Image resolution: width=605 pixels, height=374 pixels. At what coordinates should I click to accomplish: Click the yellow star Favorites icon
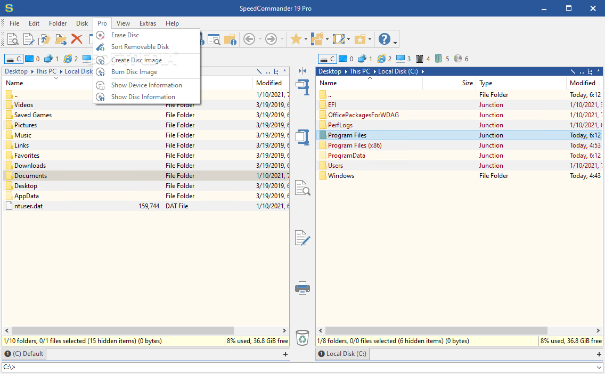[296, 39]
